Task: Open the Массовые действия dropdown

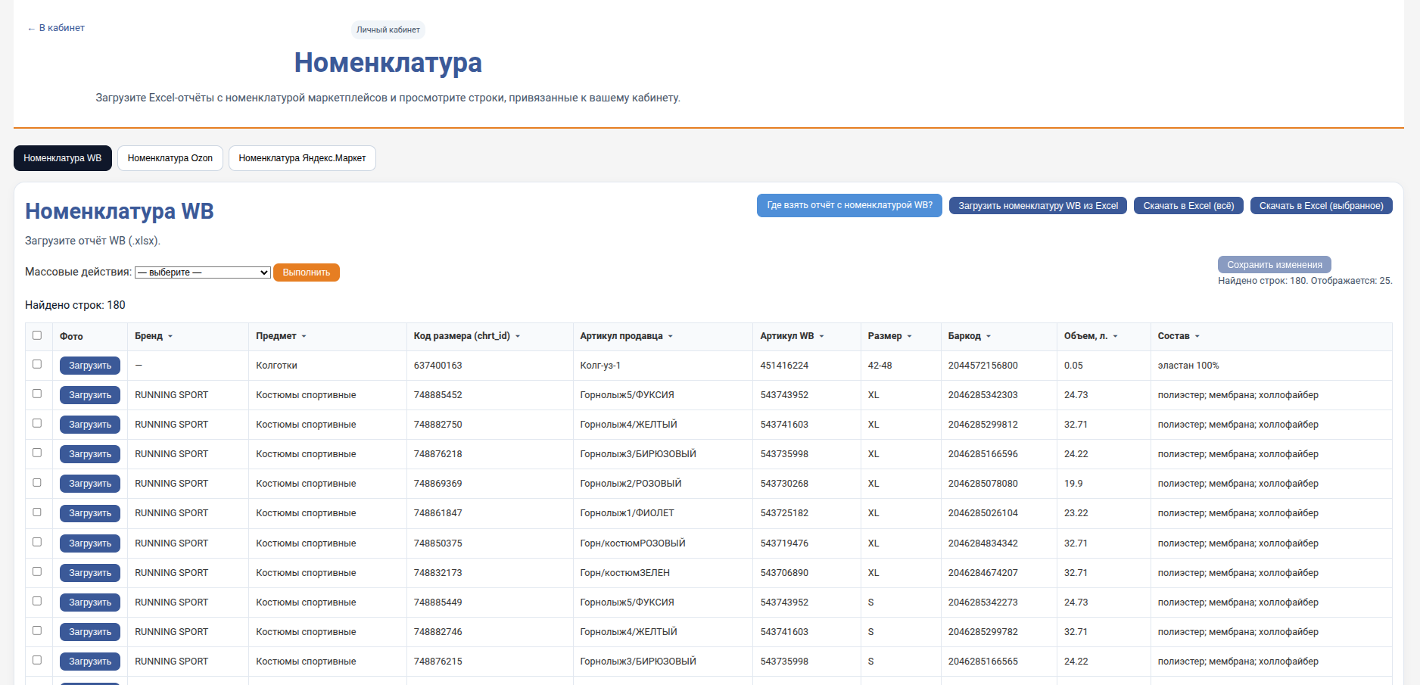Action: (202, 272)
